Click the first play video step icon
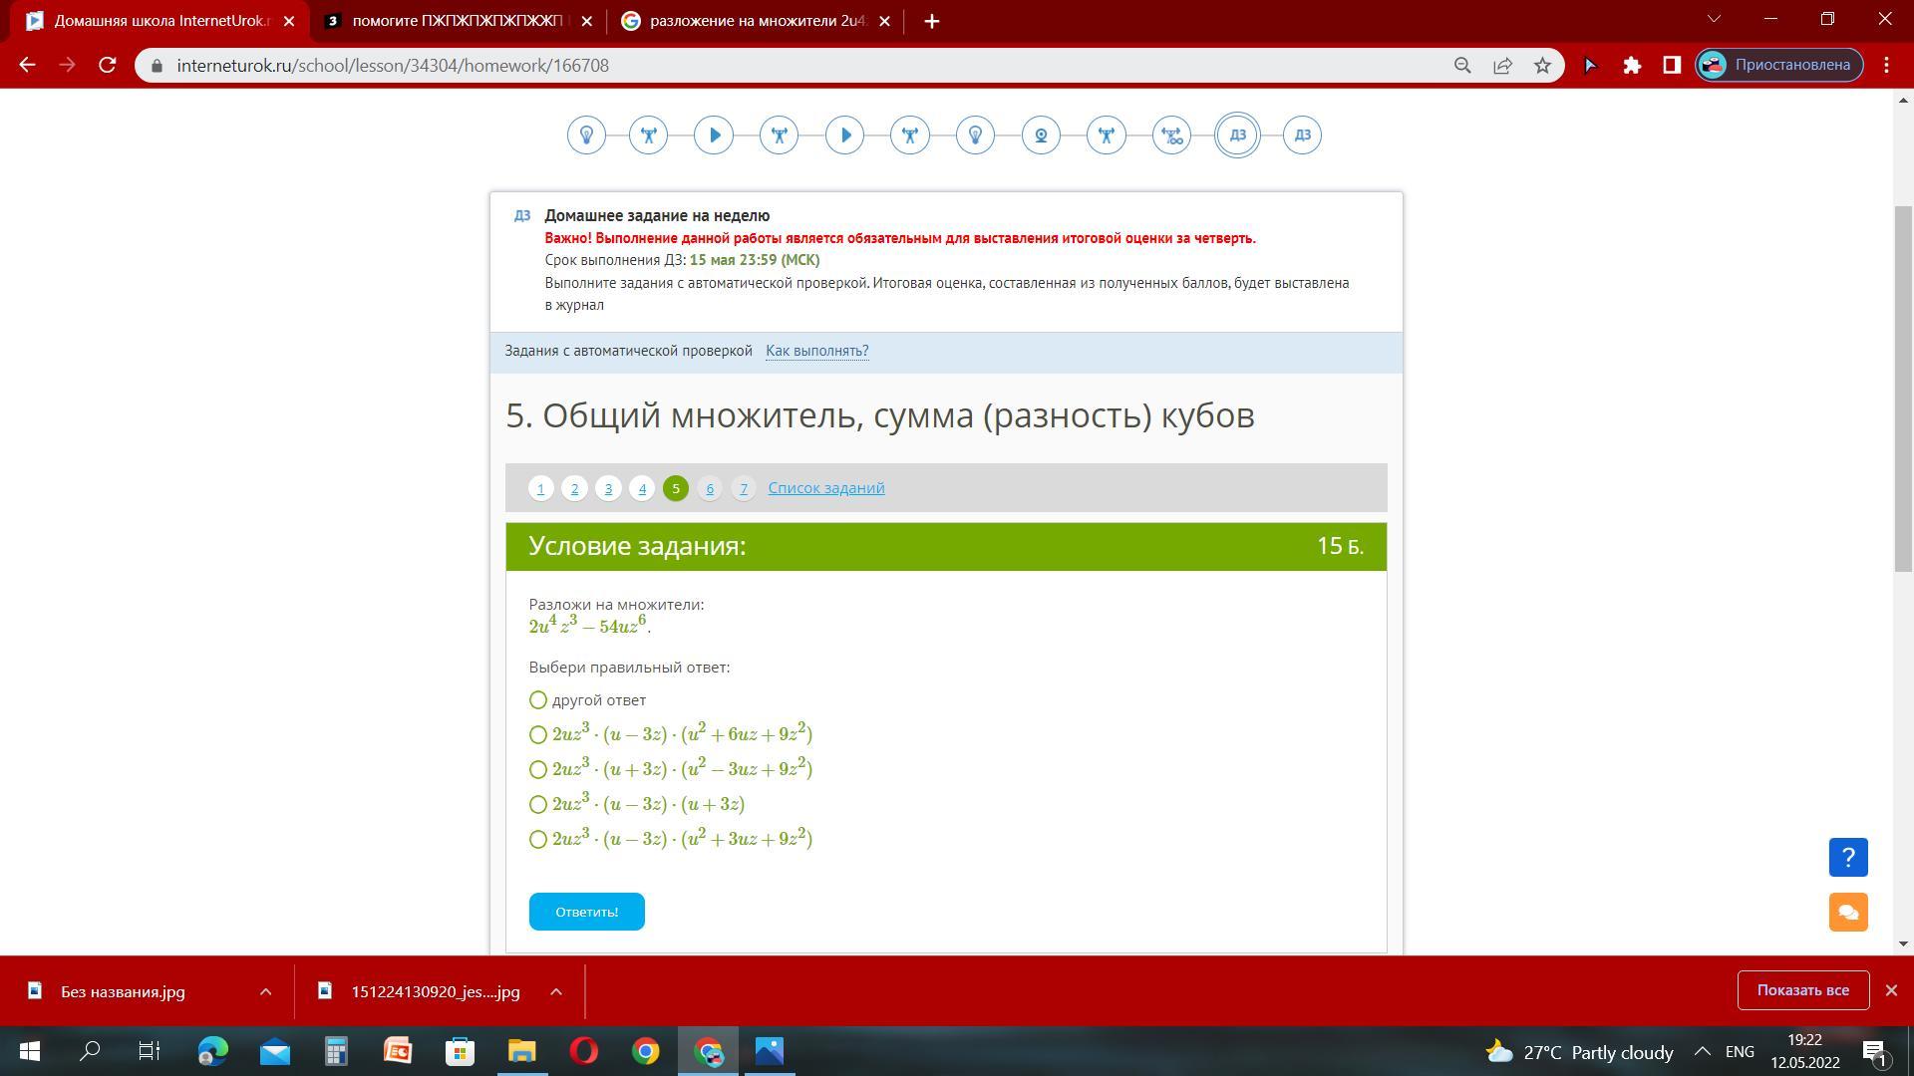The image size is (1914, 1076). click(x=714, y=135)
